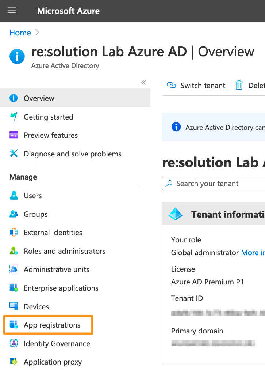Open External Identities
Viewport: 265px width, 370px height.
[x=53, y=233]
